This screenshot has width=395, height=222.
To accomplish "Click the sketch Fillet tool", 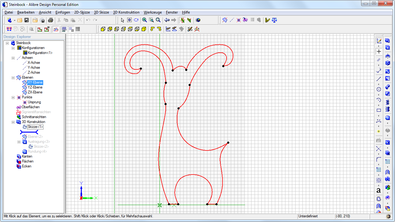I will (379, 159).
